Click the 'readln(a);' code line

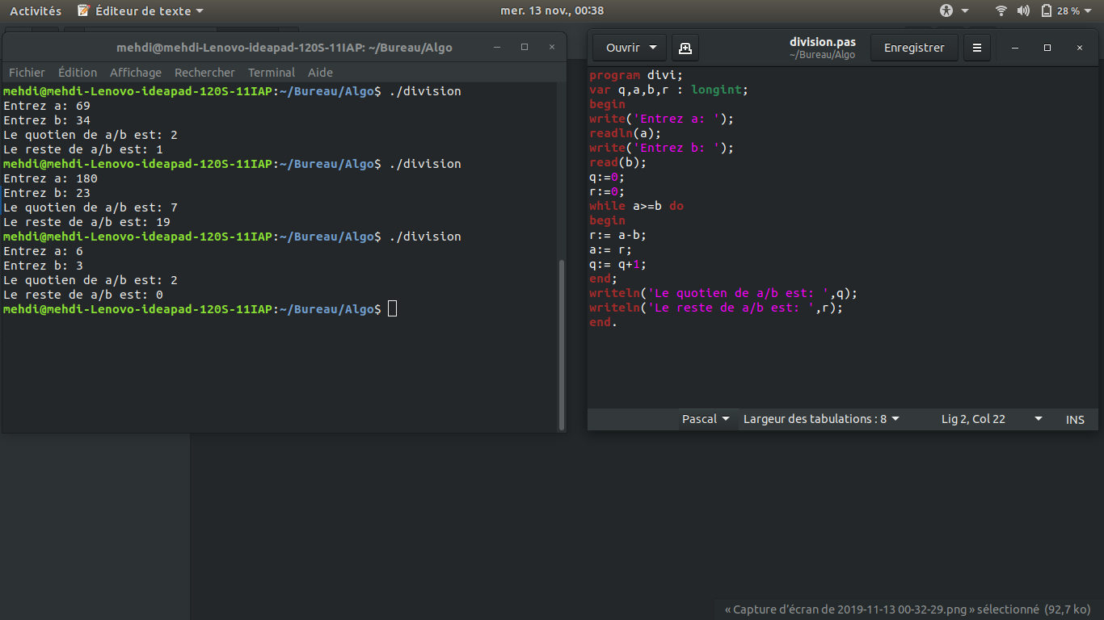tap(626, 133)
